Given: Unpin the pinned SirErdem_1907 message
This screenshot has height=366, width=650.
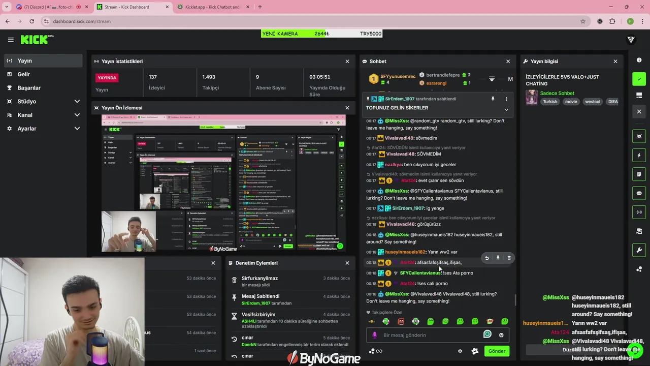Looking at the screenshot, I should 493,99.
